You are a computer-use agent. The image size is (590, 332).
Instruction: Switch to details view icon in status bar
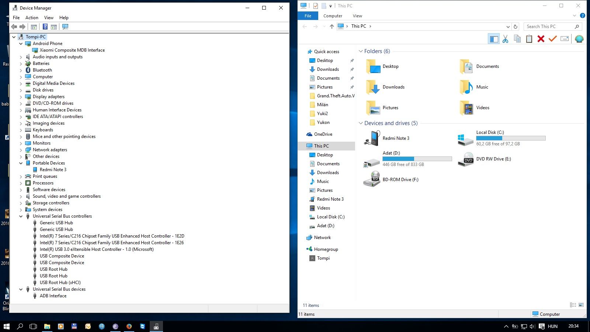pyautogui.click(x=573, y=305)
